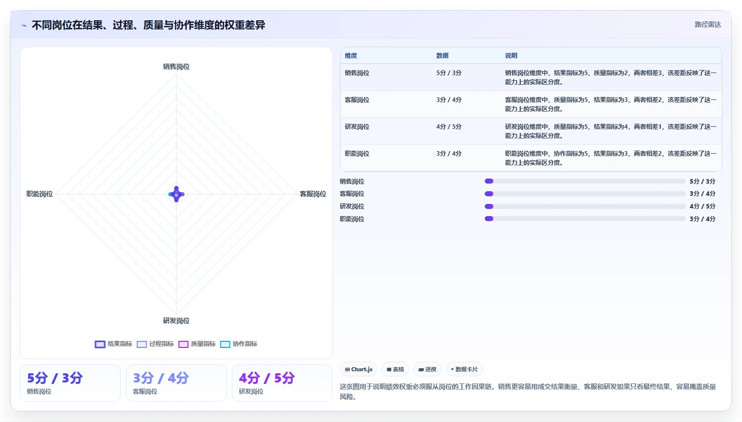Image resolution: width=742 pixels, height=422 pixels.
Task: Click the 职能岗位 progress list label
Action: [352, 219]
